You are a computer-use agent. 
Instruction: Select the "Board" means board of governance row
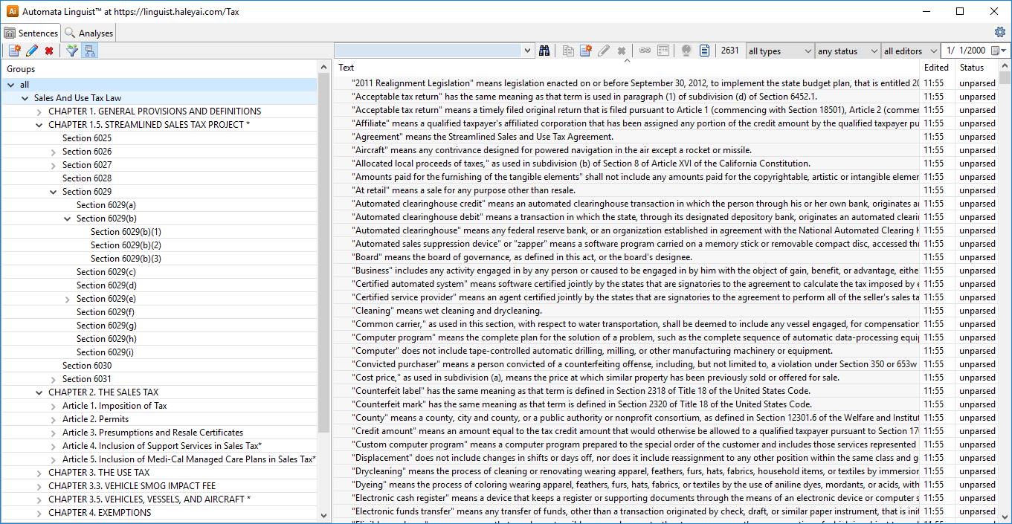pyautogui.click(x=625, y=257)
